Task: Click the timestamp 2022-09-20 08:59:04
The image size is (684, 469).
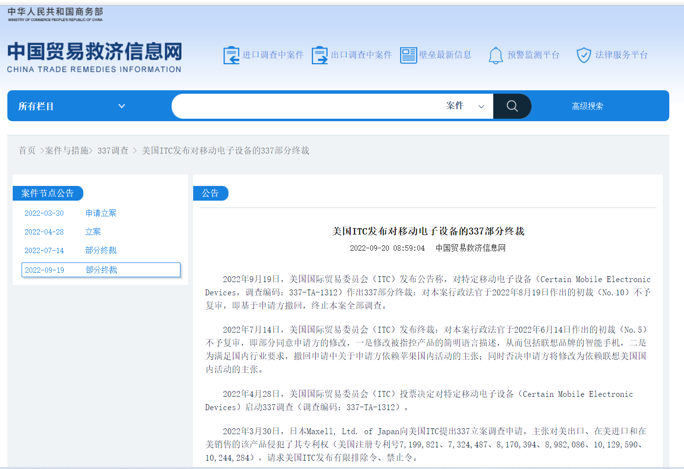Action: point(387,248)
